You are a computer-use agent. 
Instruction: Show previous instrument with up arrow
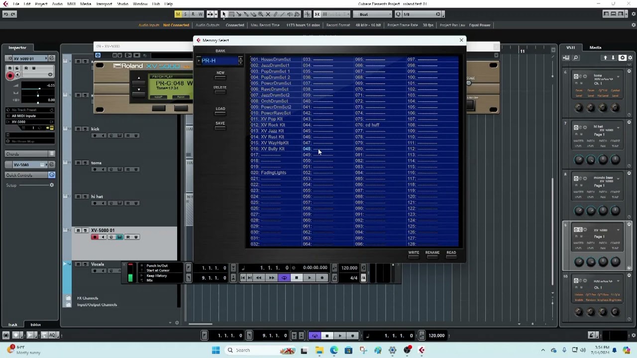[x=606, y=58]
